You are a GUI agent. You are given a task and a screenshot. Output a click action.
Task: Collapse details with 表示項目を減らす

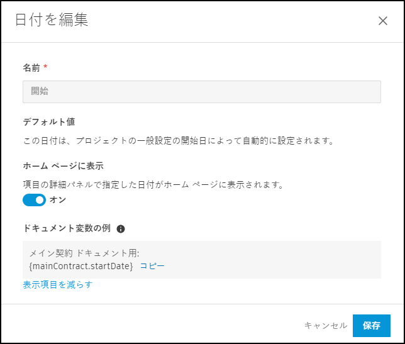tap(57, 285)
